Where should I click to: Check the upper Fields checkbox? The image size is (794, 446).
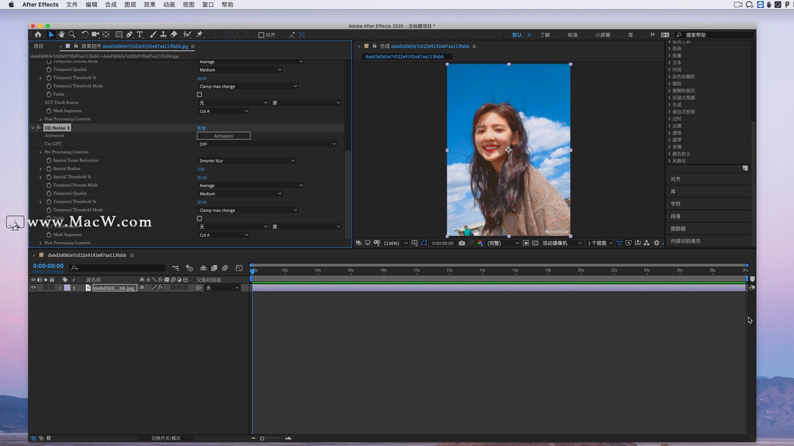click(x=199, y=95)
